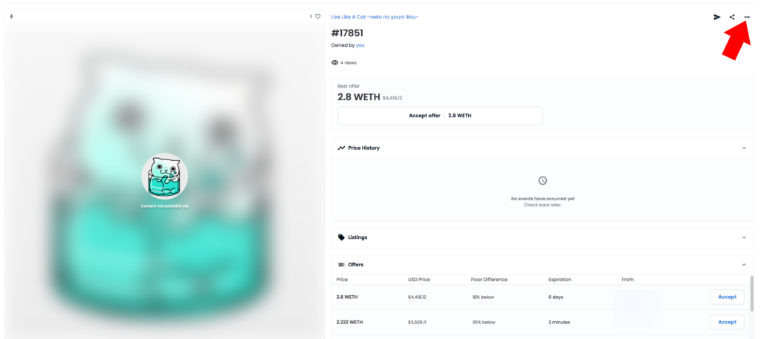Click the Ethereum chain icon above image
Screen dimensions: 761x339
point(12,16)
